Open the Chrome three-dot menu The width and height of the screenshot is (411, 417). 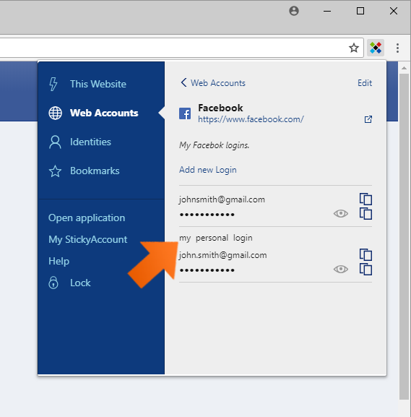(397, 48)
